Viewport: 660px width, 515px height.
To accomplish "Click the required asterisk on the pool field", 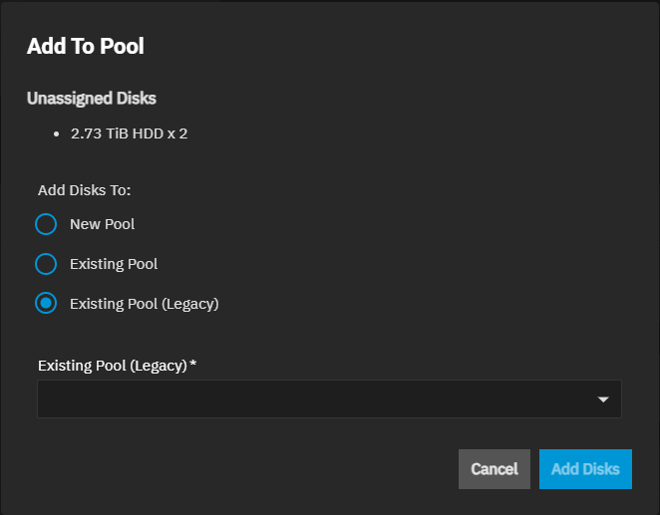I will pyautogui.click(x=192, y=366).
